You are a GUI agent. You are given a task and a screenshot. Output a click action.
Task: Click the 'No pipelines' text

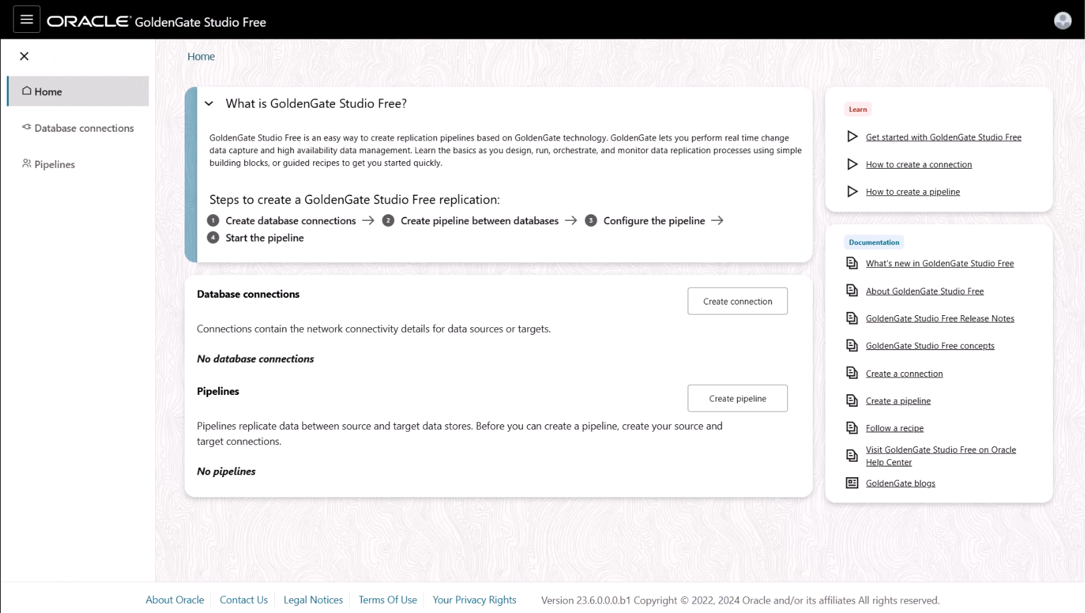click(226, 471)
